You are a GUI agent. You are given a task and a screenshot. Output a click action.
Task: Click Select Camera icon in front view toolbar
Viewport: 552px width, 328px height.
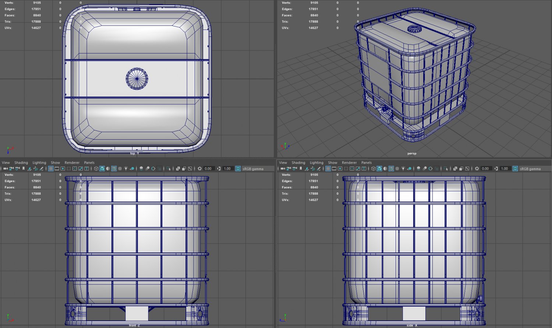pyautogui.click(x=5, y=169)
